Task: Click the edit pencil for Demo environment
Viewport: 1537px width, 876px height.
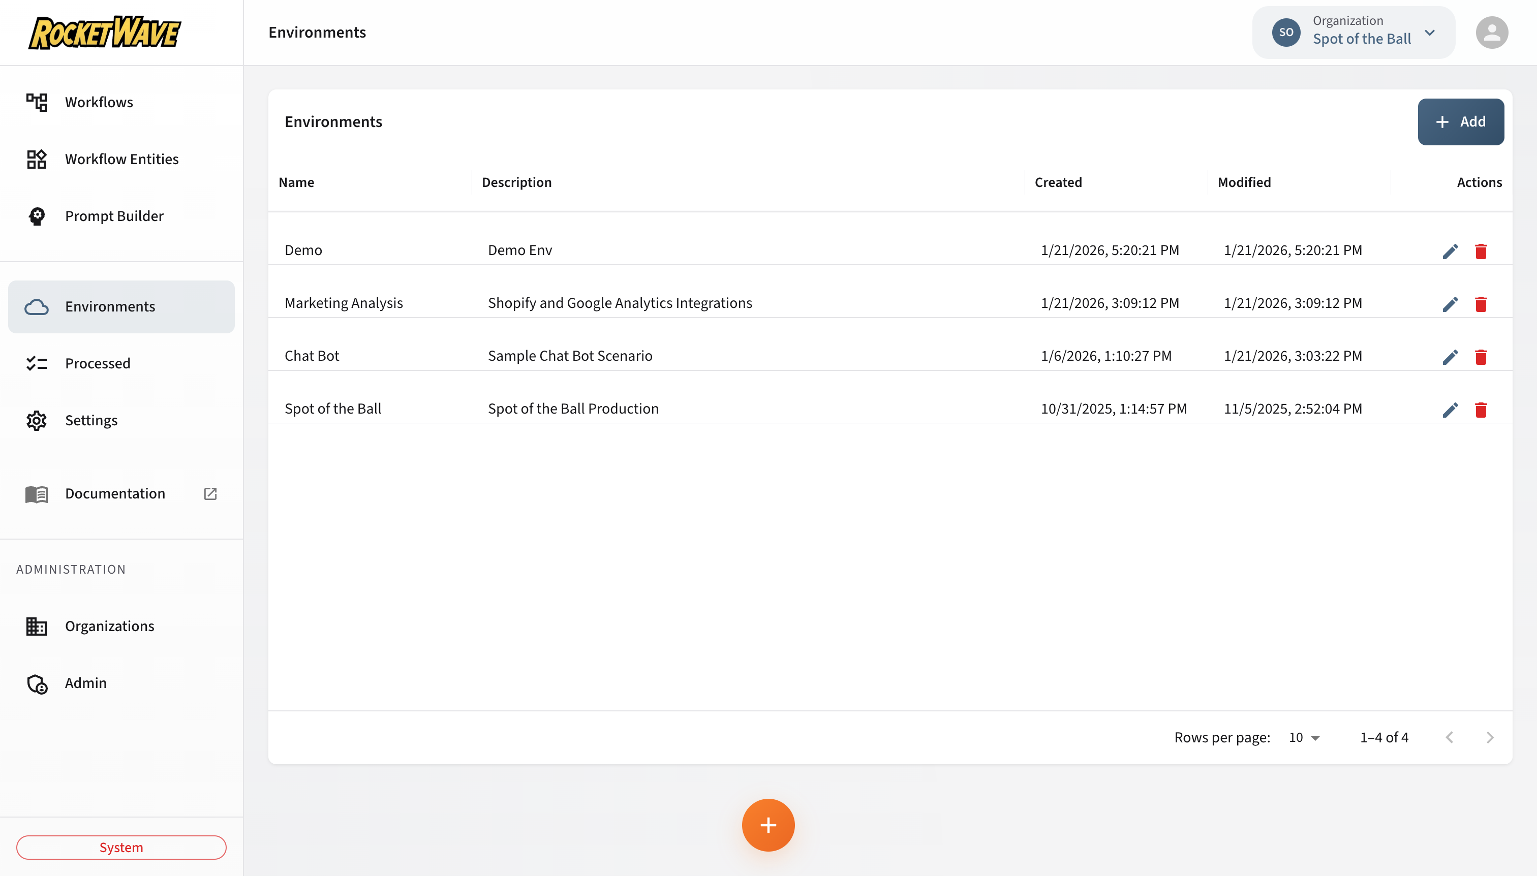Action: [1450, 251]
